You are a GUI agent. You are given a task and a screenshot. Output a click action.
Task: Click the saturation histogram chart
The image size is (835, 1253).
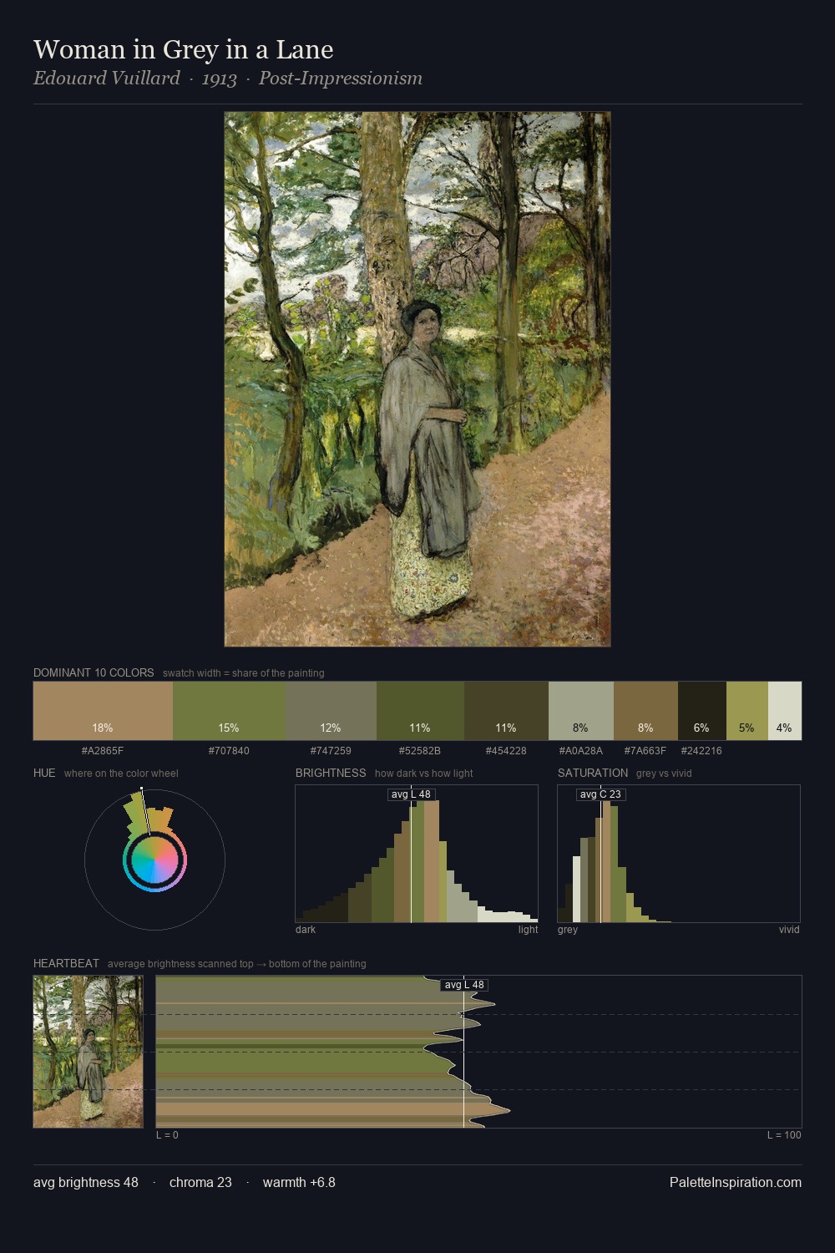[x=679, y=854]
